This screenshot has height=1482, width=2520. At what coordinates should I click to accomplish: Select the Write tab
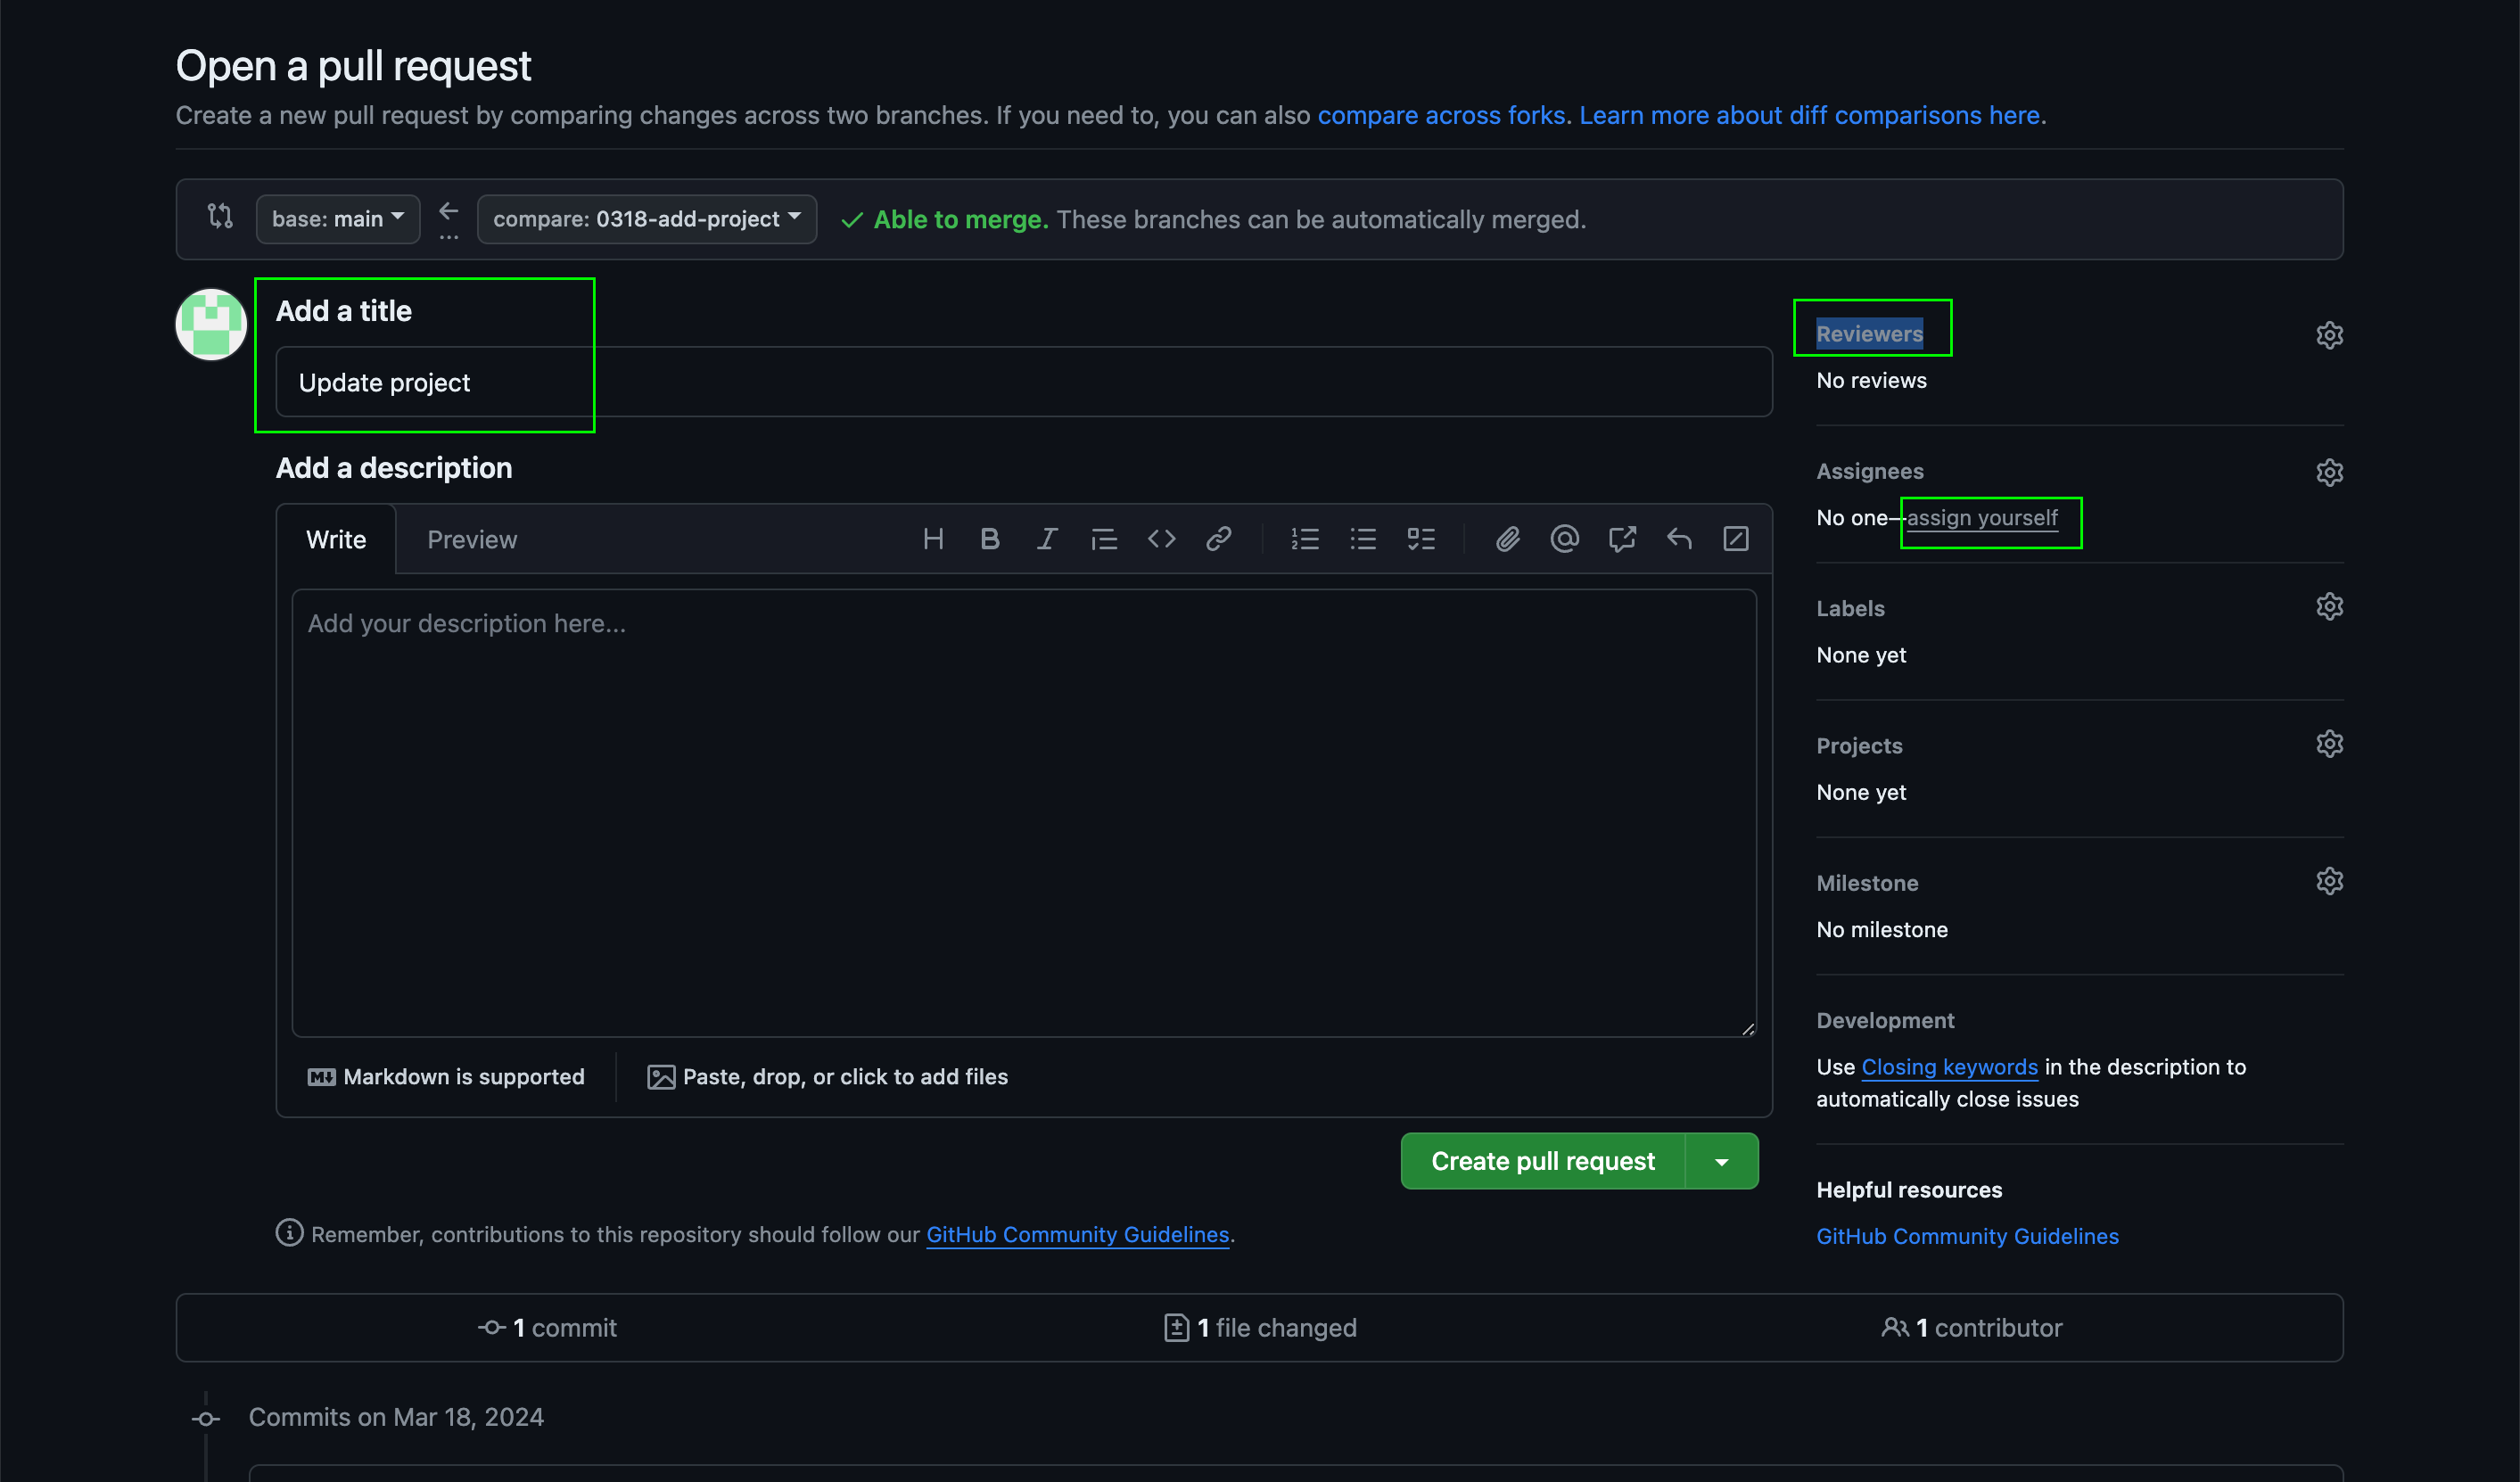click(336, 540)
